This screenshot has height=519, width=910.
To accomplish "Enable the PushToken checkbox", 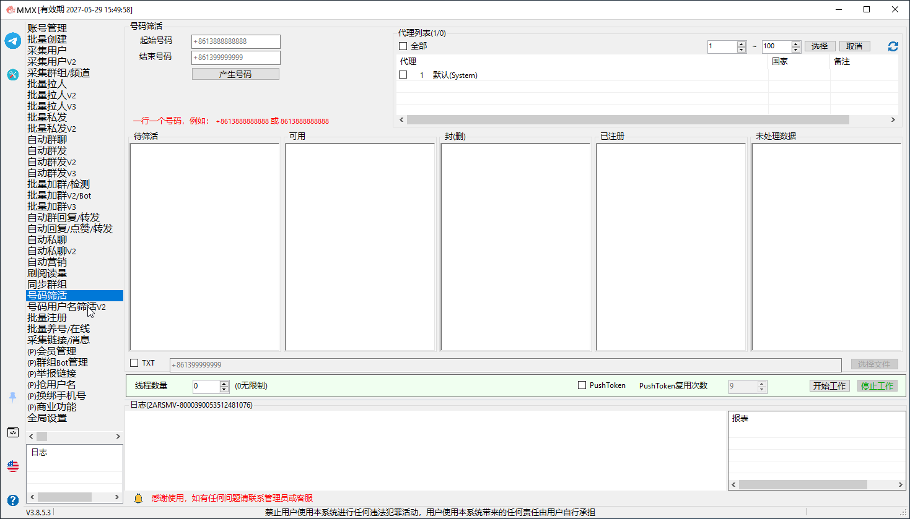I will tap(582, 385).
